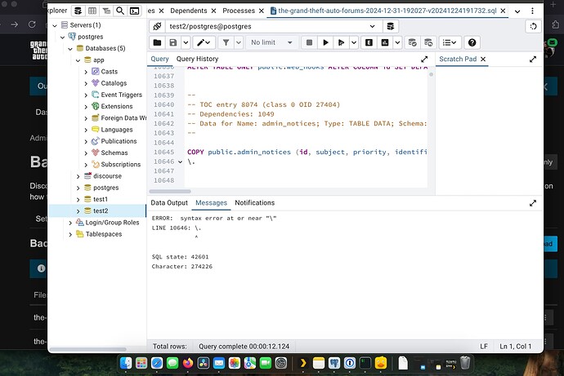Open the PSQL Tool terminal icon
The image size is (564, 376).
(134, 11)
